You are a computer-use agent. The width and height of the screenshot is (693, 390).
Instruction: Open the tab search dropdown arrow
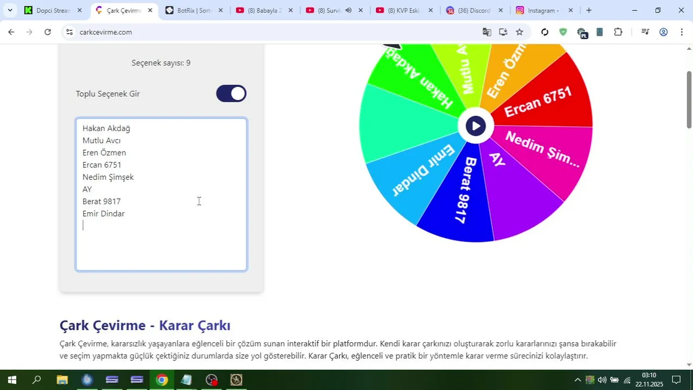(10, 10)
